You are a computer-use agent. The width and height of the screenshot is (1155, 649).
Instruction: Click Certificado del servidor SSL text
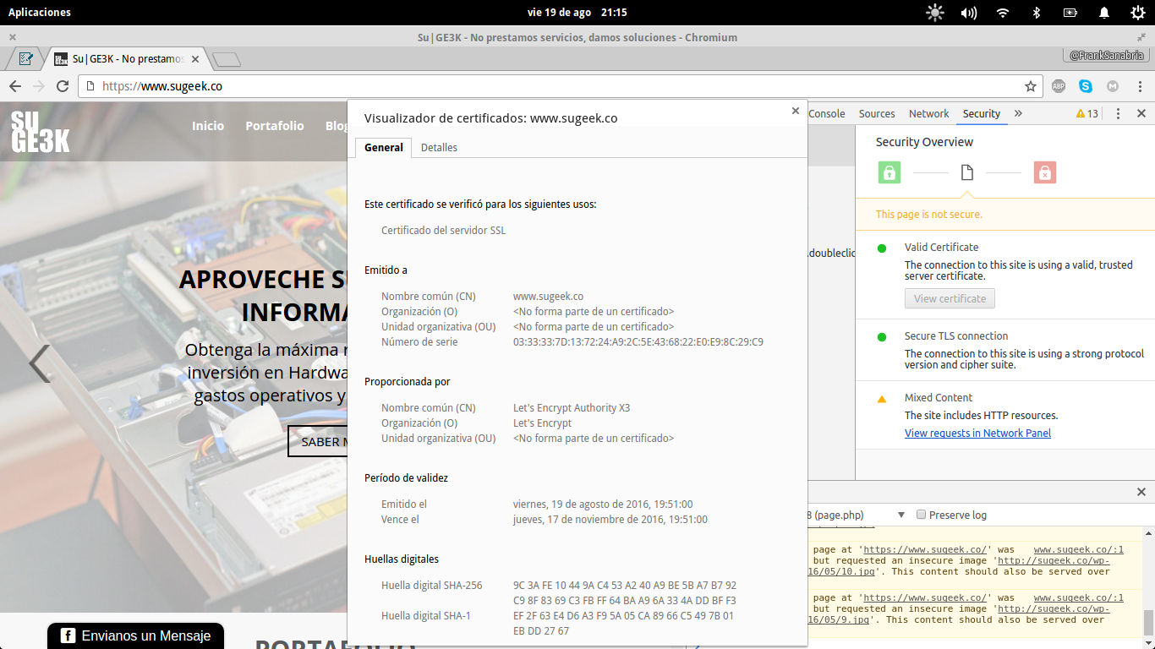(444, 231)
